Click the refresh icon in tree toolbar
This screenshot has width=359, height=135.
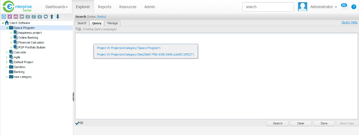point(46,17)
